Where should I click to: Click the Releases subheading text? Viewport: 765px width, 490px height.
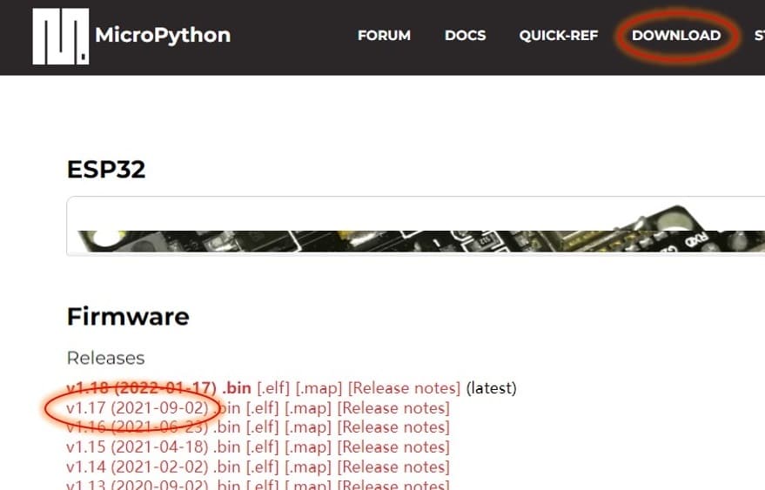pyautogui.click(x=105, y=358)
